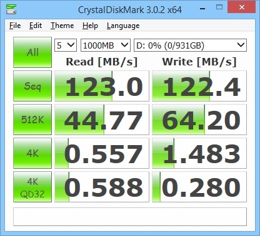This screenshot has height=236, width=260.
Task: Click the 512K write result 64.20
Action: click(199, 120)
